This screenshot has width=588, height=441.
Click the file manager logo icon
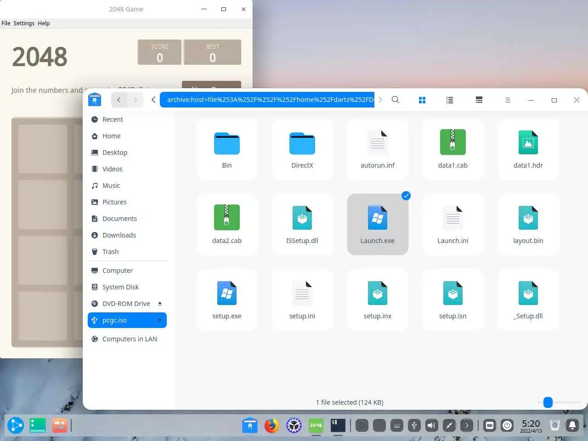point(95,100)
